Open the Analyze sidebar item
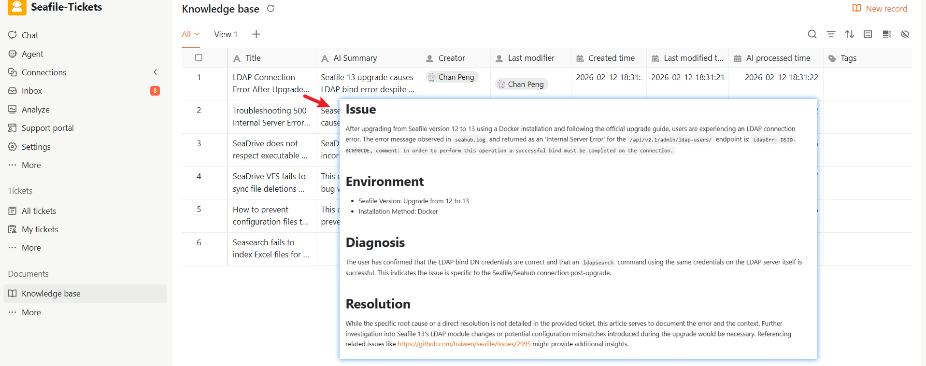The image size is (926, 366). pos(35,110)
